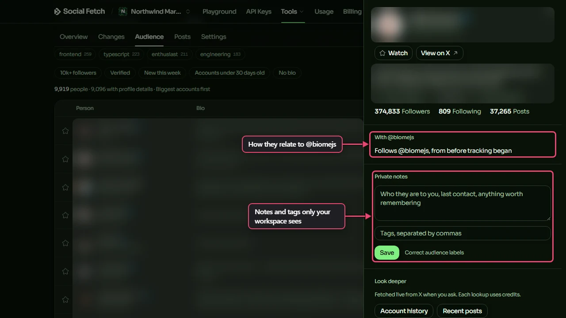Open the Usage page

pos(324,11)
